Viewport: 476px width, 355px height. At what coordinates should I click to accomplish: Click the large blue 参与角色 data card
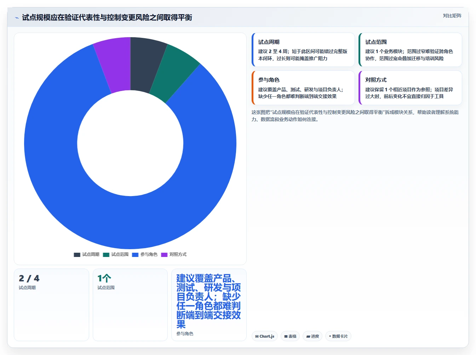[209, 305]
